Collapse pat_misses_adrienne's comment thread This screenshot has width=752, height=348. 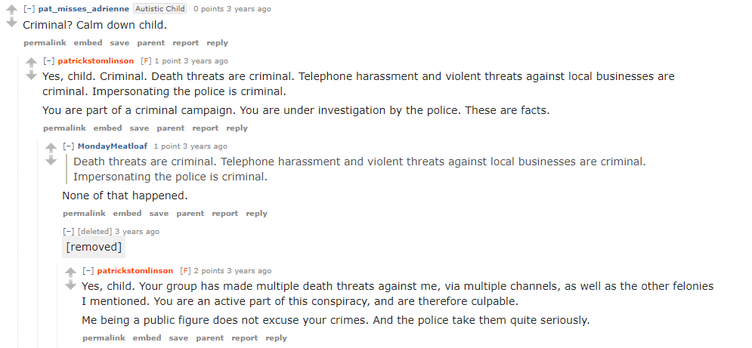click(x=29, y=8)
